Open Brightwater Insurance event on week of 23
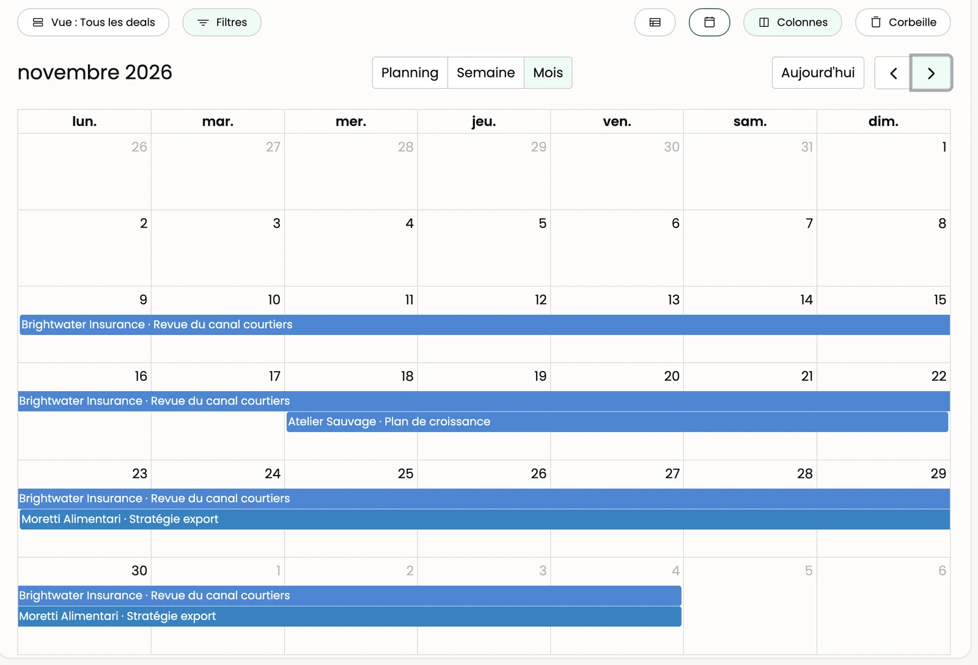 tap(483, 498)
